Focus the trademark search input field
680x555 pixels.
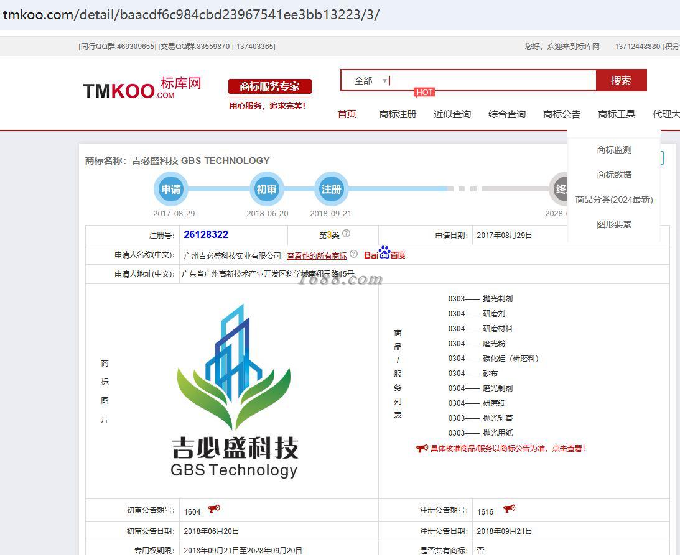(492, 81)
